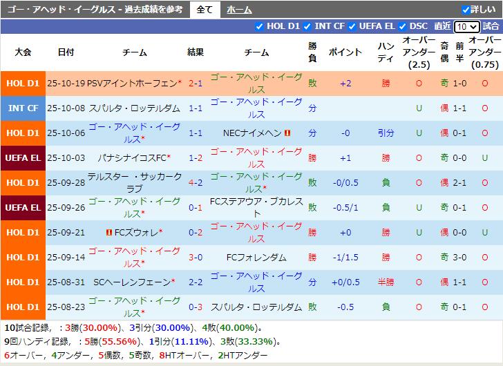Toggle the 詳しい checkbox

[466, 10]
